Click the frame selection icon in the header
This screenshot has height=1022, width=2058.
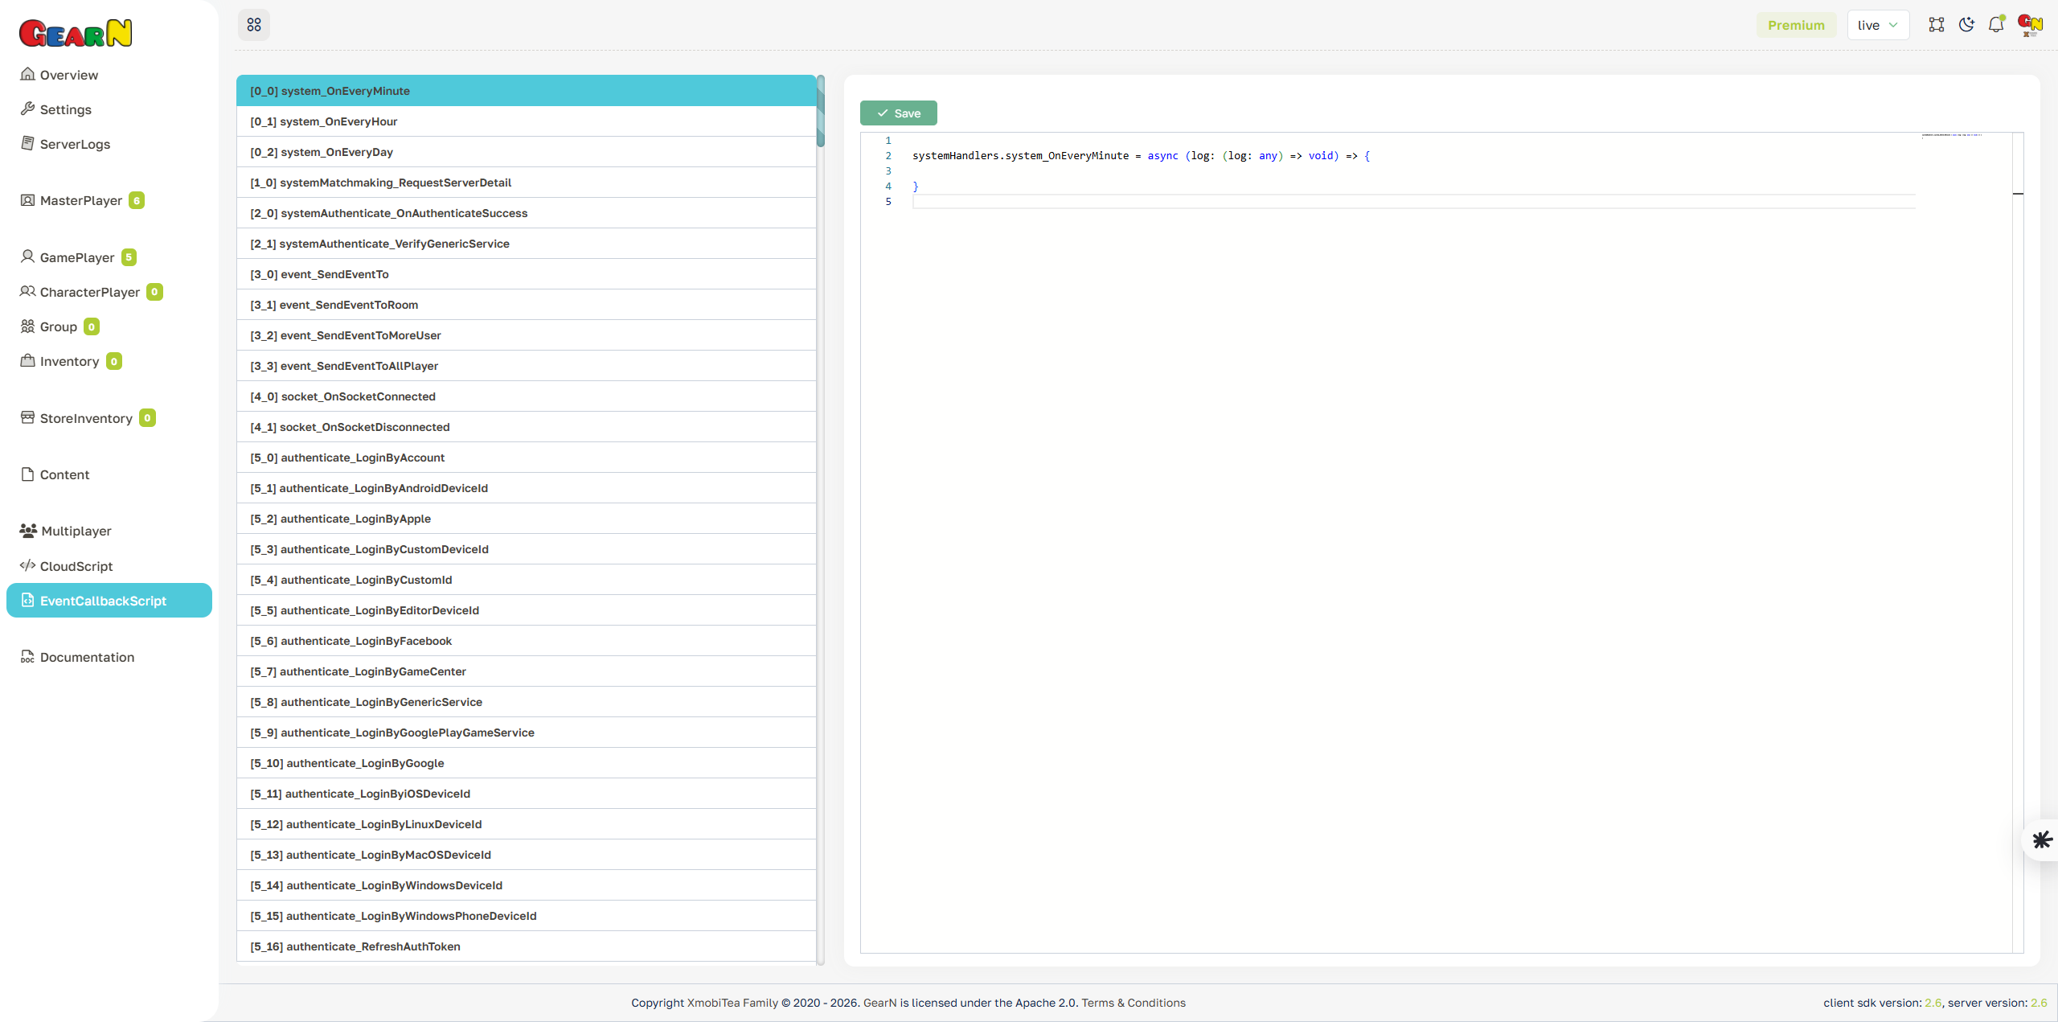click(1937, 24)
